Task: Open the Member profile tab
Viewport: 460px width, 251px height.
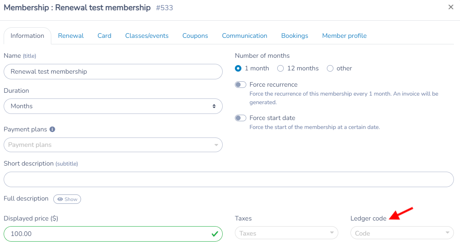Action: pos(344,36)
